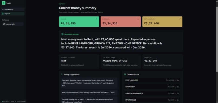Click the Dashboard bar-chart icon

pyautogui.click(x=3, y=9)
